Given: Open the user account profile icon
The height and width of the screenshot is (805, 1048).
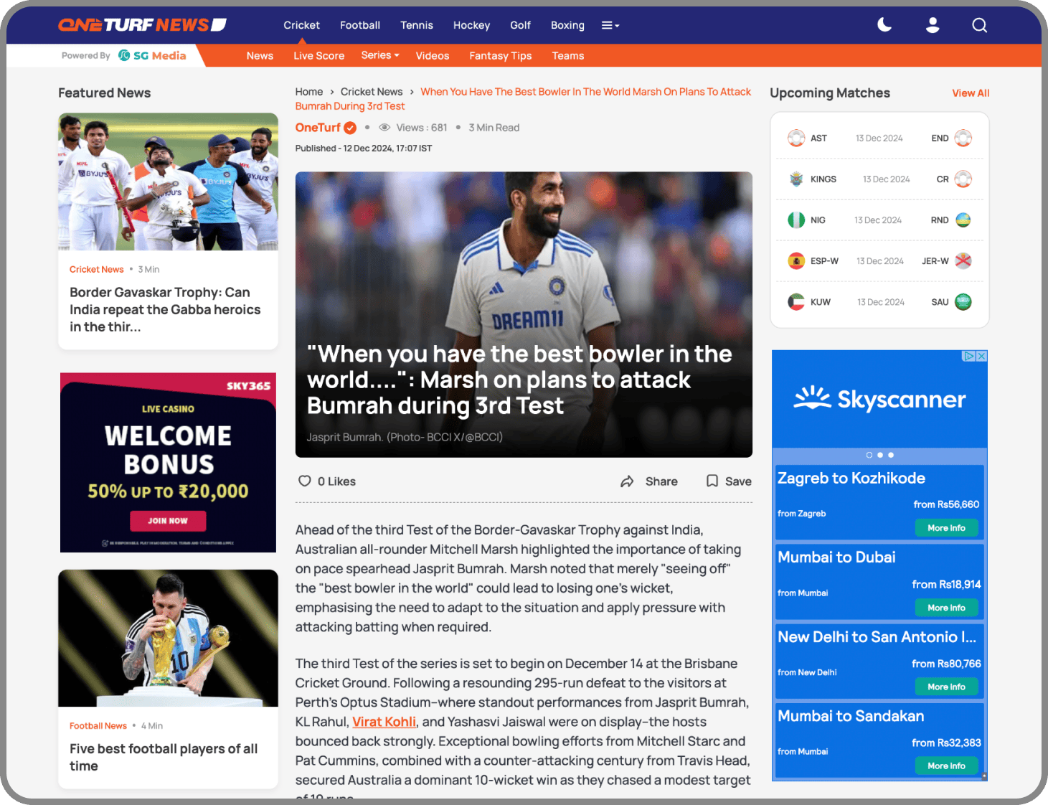Looking at the screenshot, I should click(x=933, y=25).
